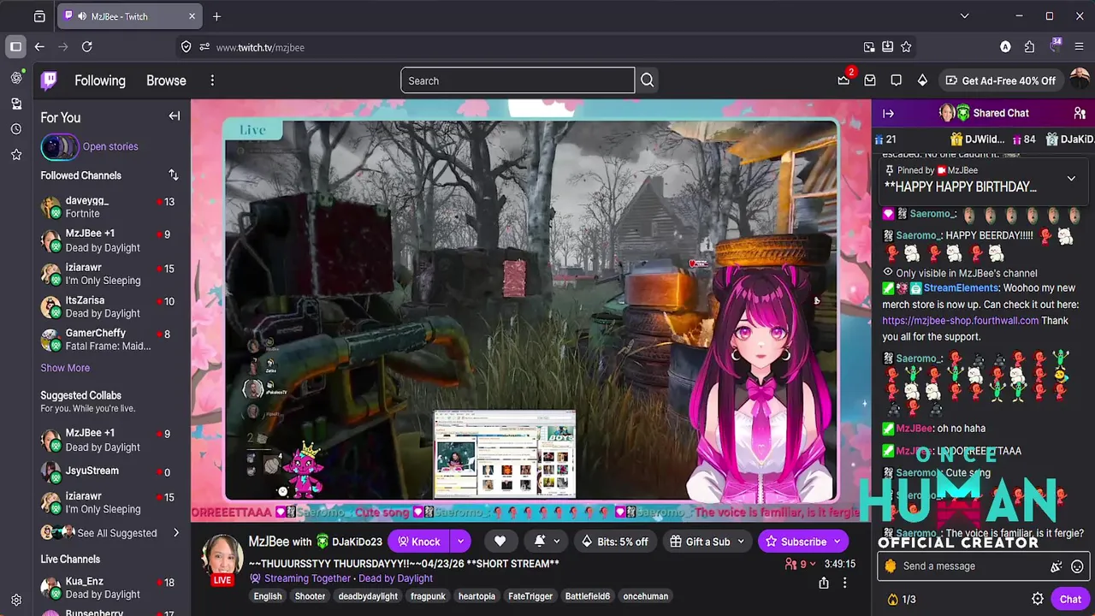Open emote picker smiley in chat
Image resolution: width=1095 pixels, height=616 pixels.
(x=1078, y=566)
